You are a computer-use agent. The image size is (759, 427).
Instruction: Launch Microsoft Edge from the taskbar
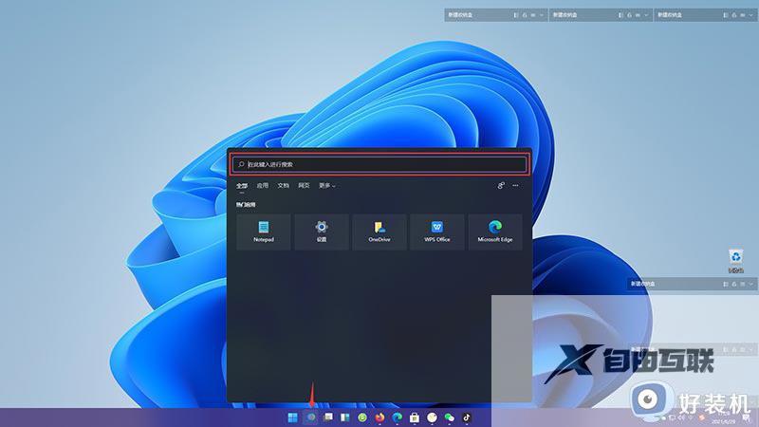pyautogui.click(x=398, y=418)
